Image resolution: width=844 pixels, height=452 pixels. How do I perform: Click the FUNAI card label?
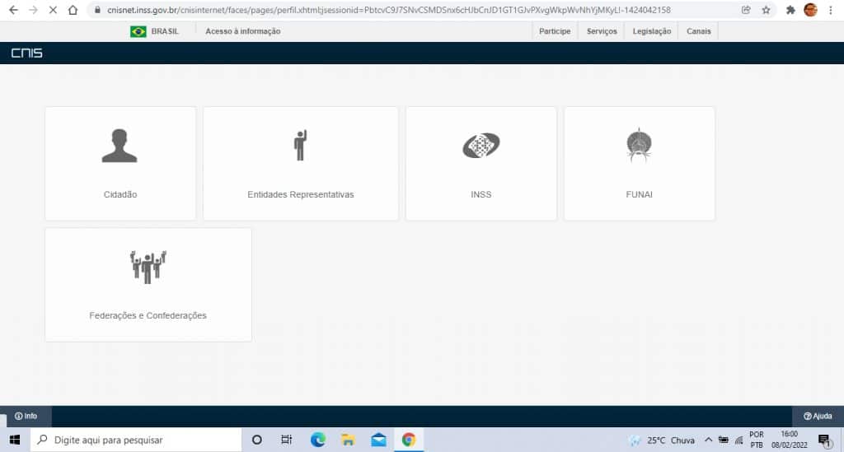tap(639, 194)
